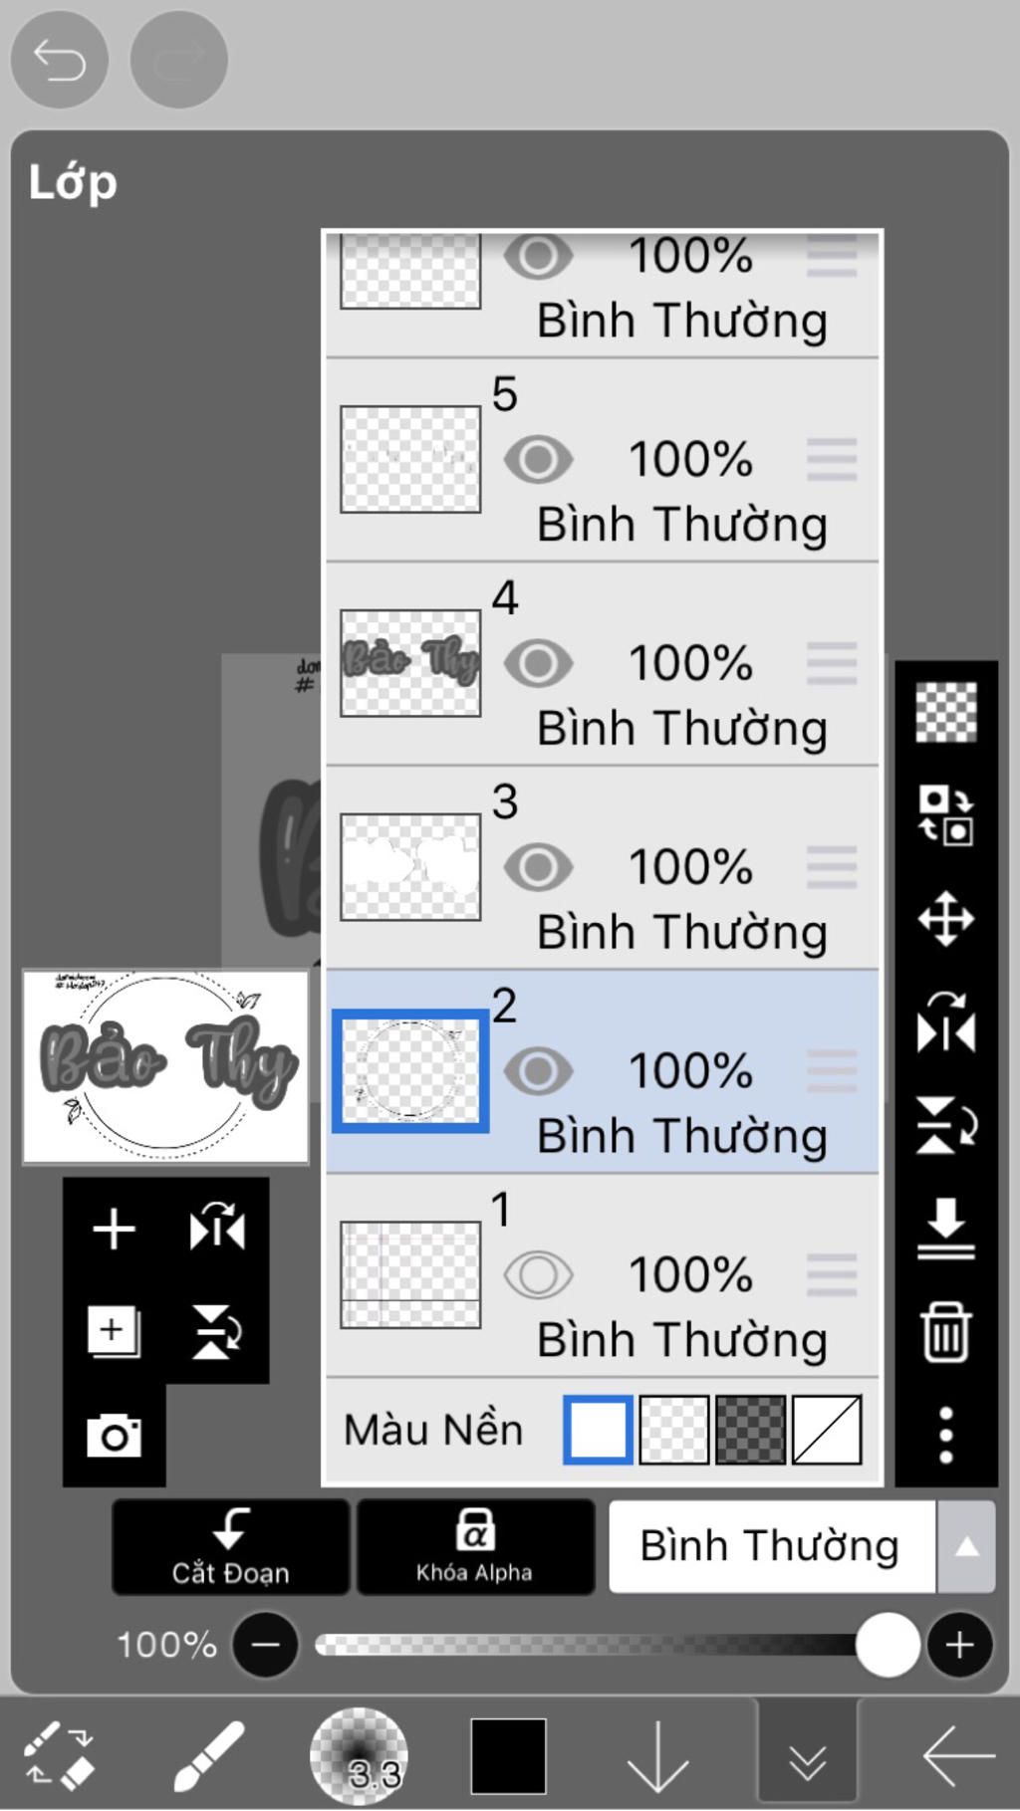Open the Bình Thường blend mode field
Screen dimensions: 1020x1811
(x=772, y=1546)
